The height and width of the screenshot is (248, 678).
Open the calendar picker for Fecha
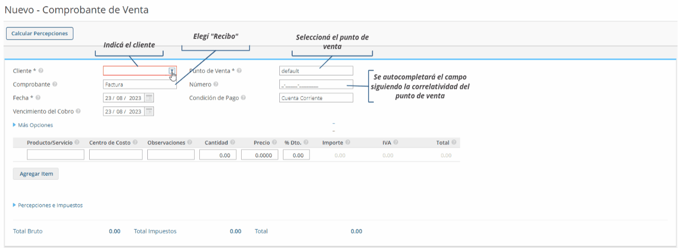[149, 98]
